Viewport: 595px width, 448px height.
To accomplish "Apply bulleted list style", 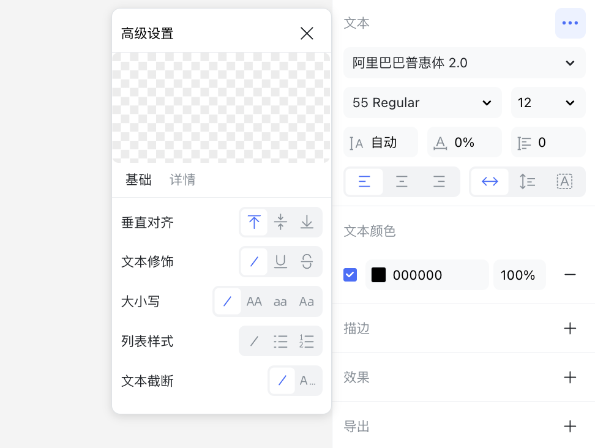I will 280,341.
